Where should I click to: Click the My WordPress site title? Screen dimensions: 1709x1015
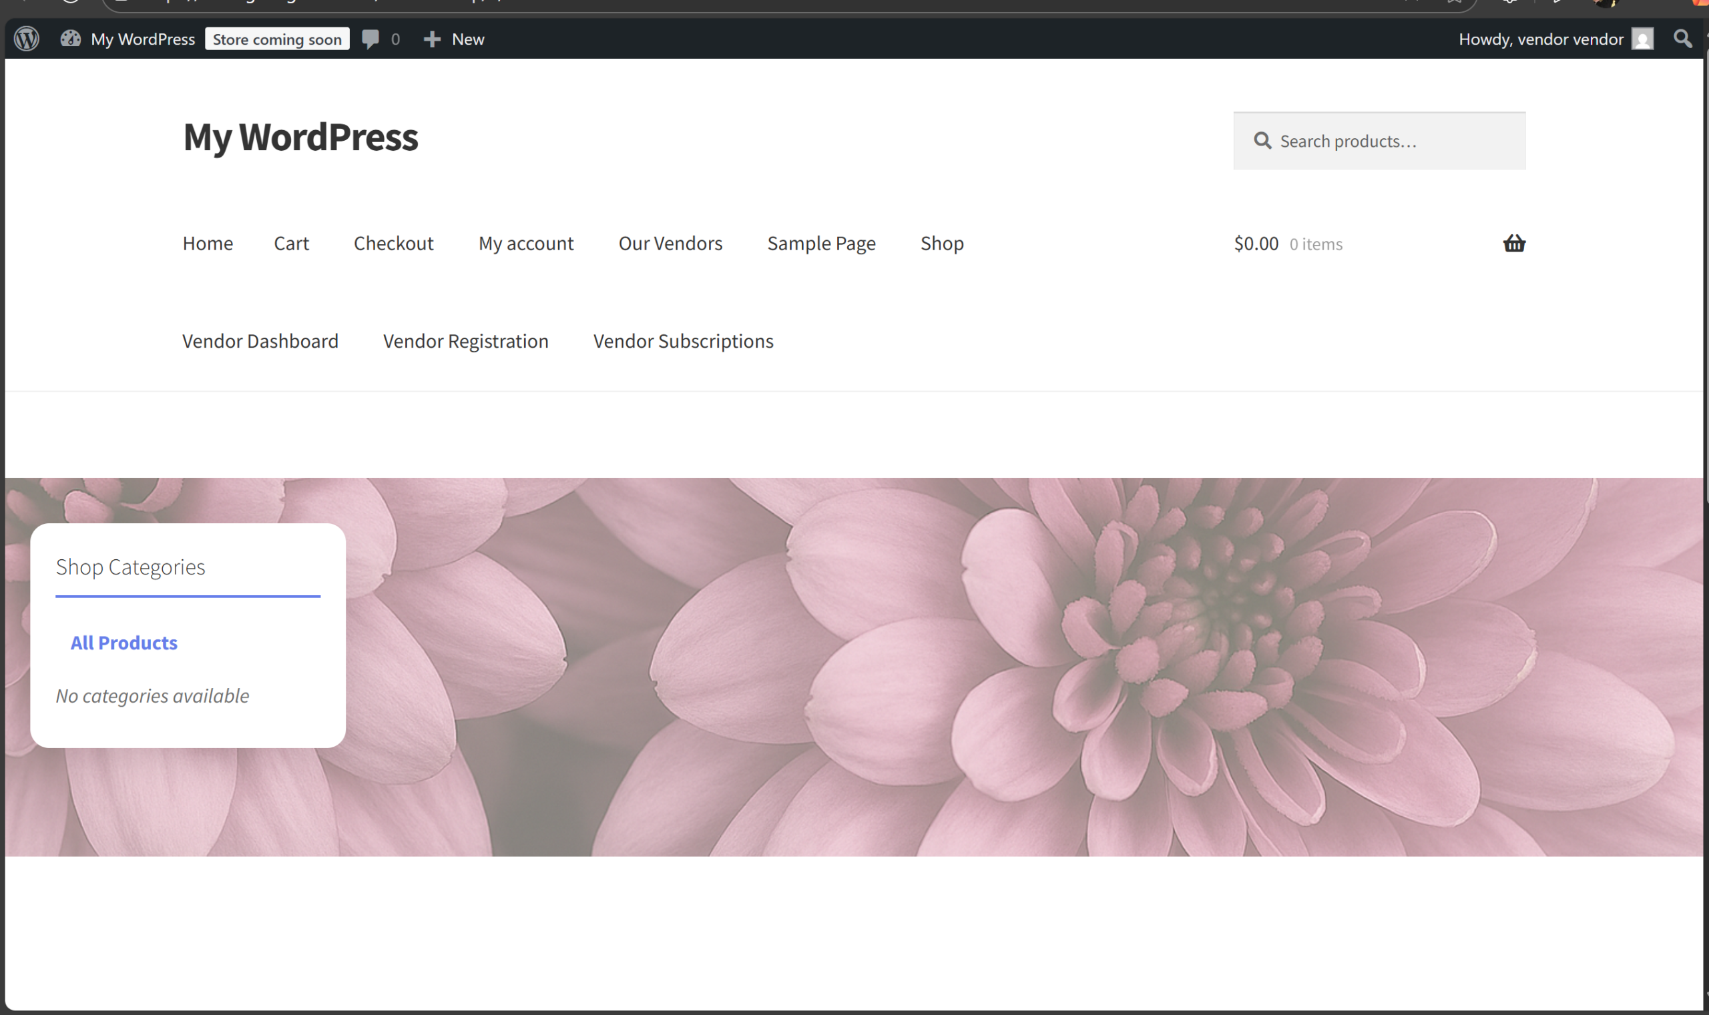(300, 137)
